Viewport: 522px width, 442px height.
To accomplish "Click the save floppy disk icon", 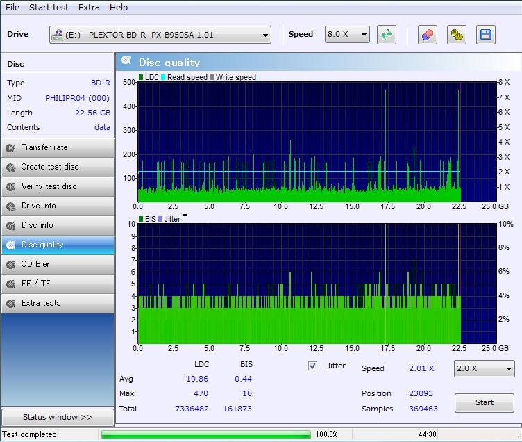I will [x=486, y=35].
